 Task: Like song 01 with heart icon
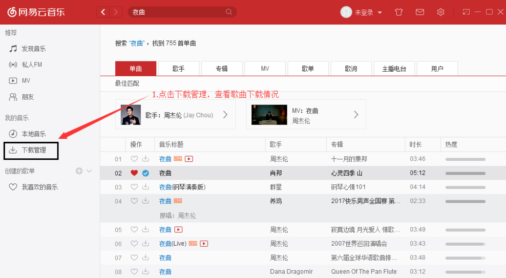pos(134,159)
